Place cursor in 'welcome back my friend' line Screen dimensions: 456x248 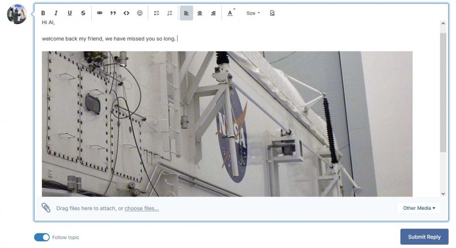(109, 39)
